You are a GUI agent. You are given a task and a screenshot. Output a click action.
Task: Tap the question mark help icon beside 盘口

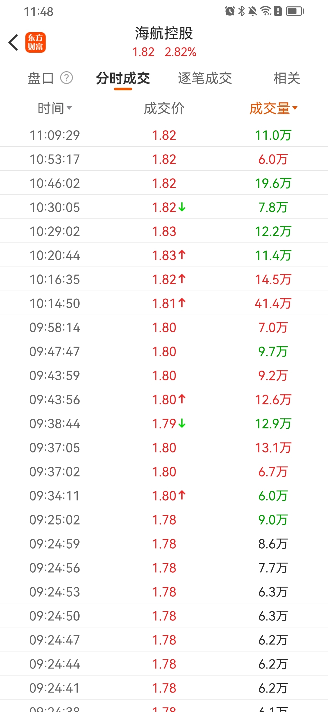click(67, 78)
